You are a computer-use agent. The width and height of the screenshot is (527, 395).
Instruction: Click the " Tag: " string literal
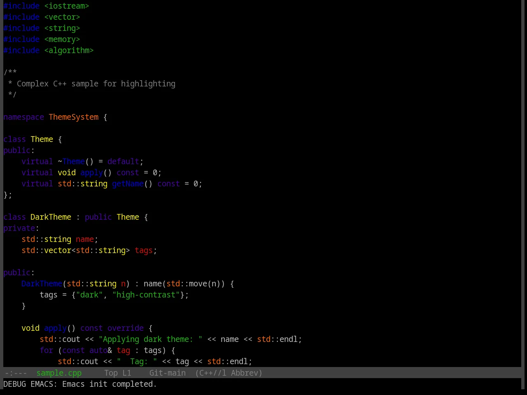[137, 362]
